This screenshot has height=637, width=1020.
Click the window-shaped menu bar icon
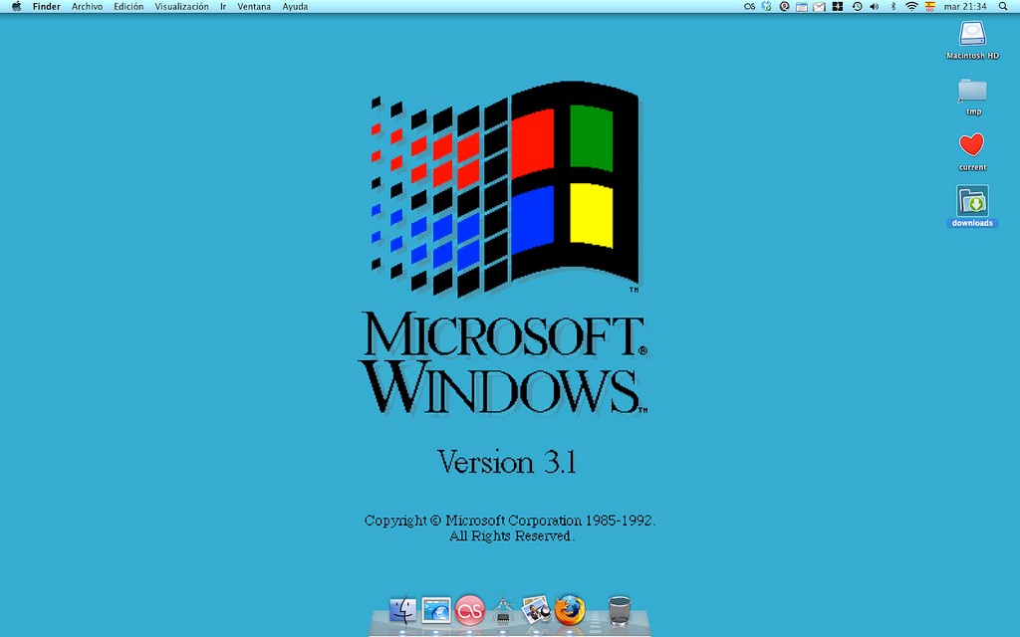pos(802,7)
